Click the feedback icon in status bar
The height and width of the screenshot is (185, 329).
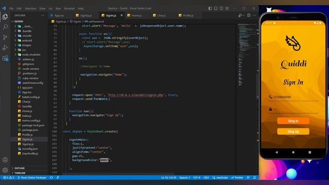pos(248,178)
